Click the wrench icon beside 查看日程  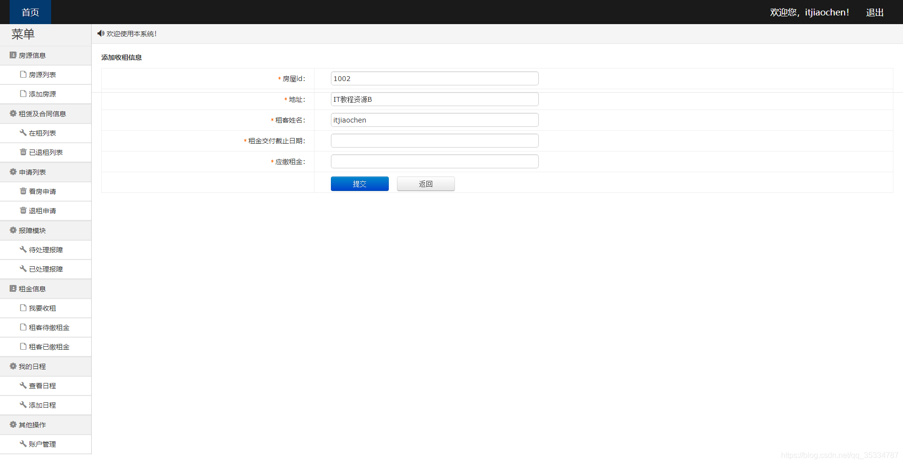click(23, 385)
